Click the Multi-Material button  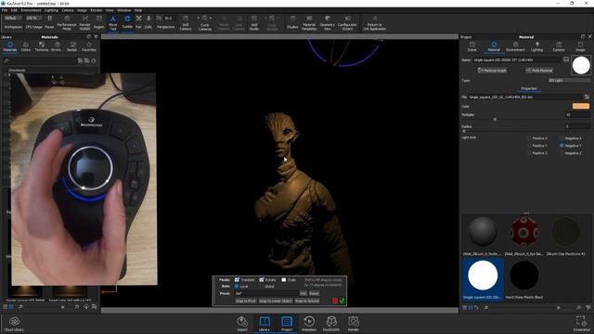click(x=539, y=71)
